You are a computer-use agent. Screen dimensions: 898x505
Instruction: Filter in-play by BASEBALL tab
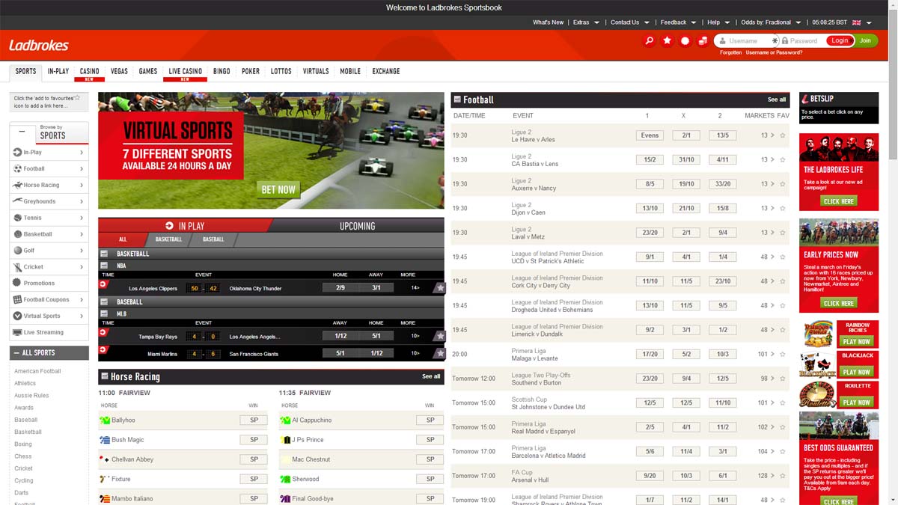(x=213, y=239)
